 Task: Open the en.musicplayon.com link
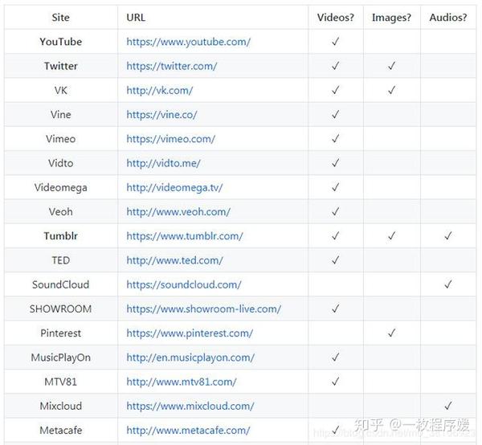click(190, 357)
